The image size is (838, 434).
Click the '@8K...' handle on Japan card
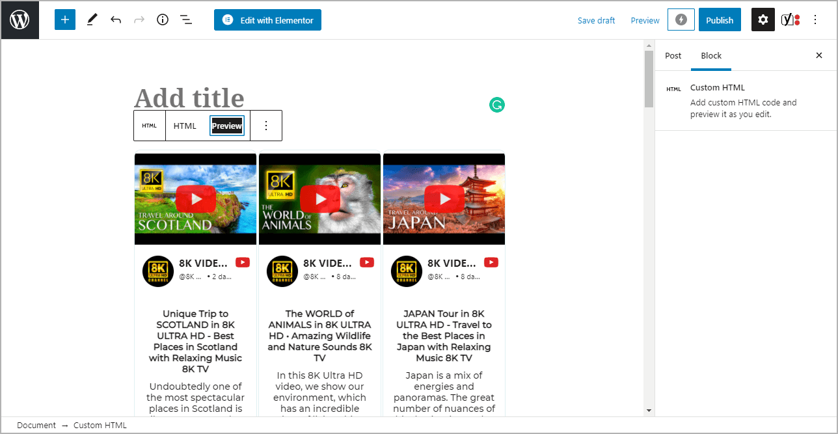(439, 277)
